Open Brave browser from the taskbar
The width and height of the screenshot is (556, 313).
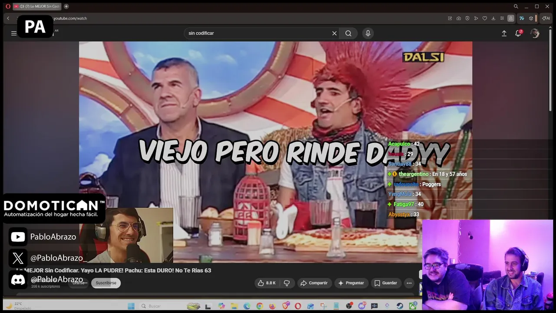coord(285,306)
